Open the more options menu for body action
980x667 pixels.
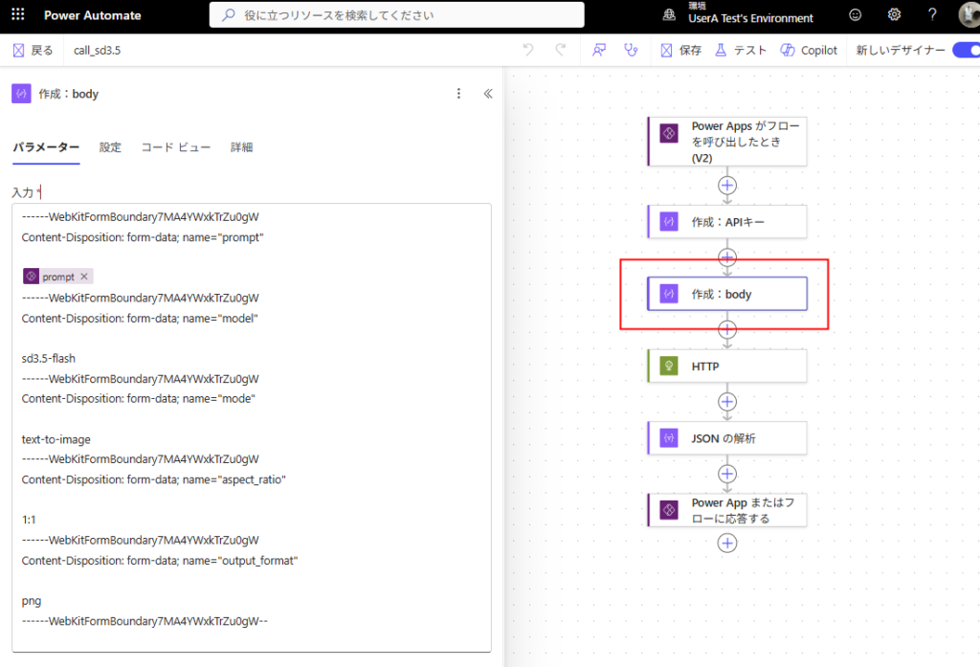[458, 94]
